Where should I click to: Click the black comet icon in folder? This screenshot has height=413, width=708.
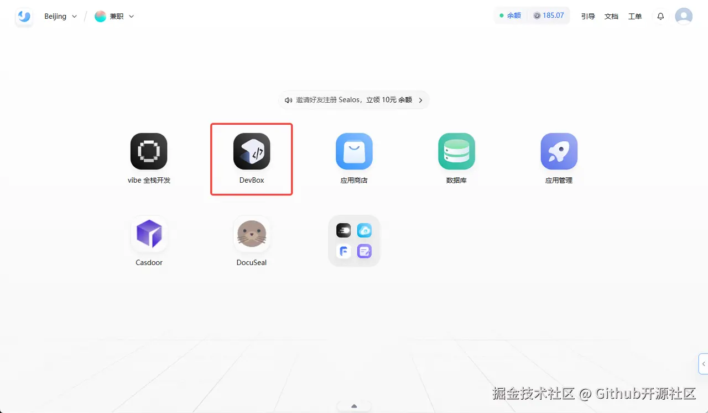(343, 230)
